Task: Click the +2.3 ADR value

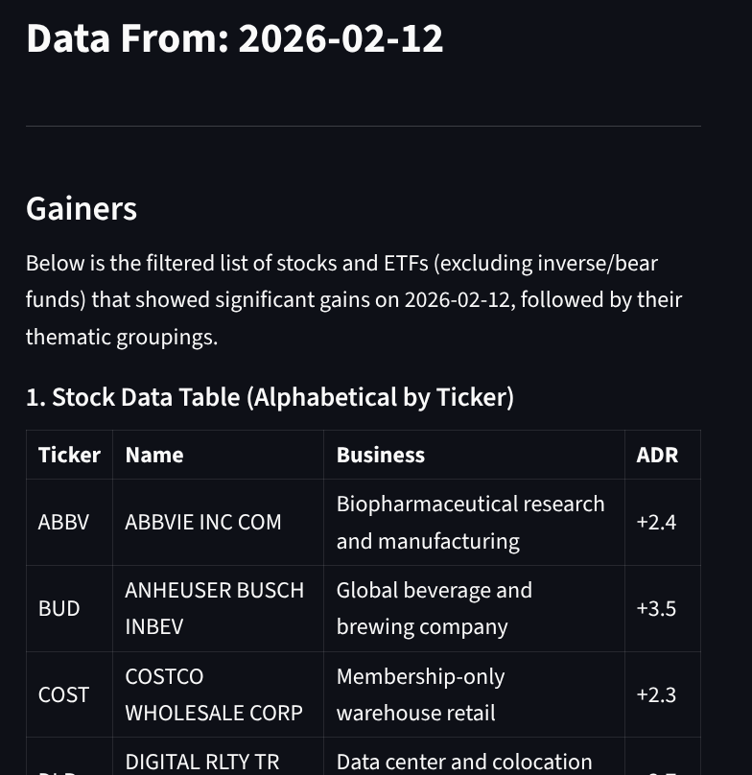Action: pyautogui.click(x=656, y=694)
